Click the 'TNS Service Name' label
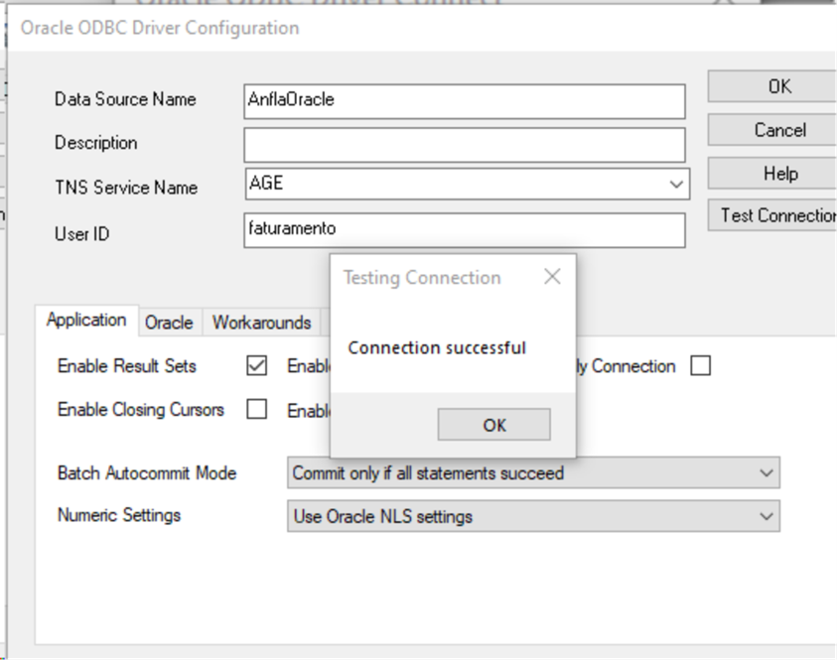The image size is (838, 661). pyautogui.click(x=126, y=188)
